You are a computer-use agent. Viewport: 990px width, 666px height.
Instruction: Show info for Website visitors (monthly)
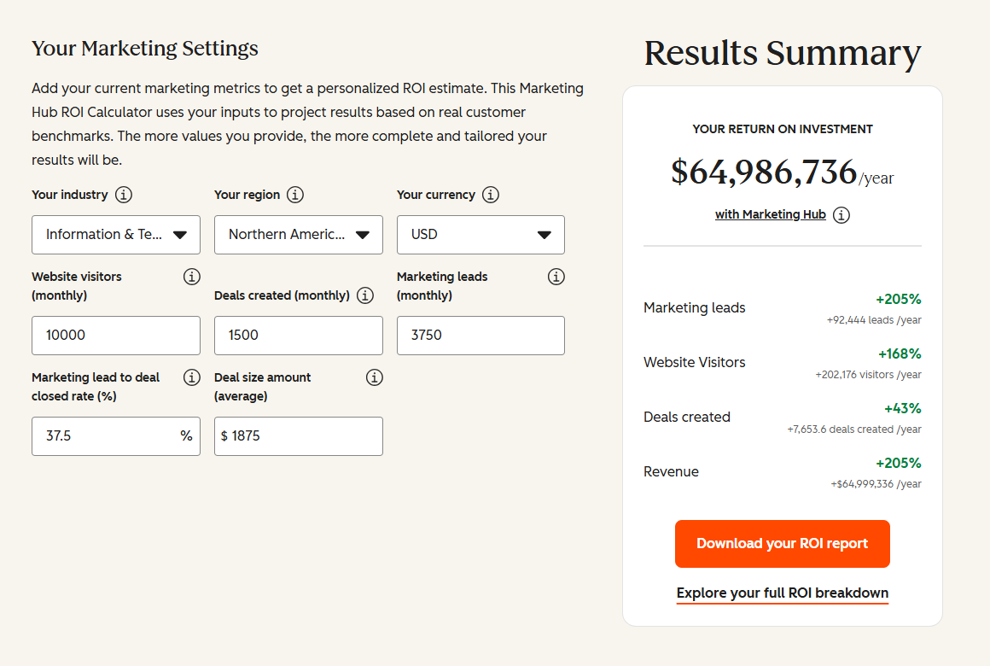pos(192,277)
